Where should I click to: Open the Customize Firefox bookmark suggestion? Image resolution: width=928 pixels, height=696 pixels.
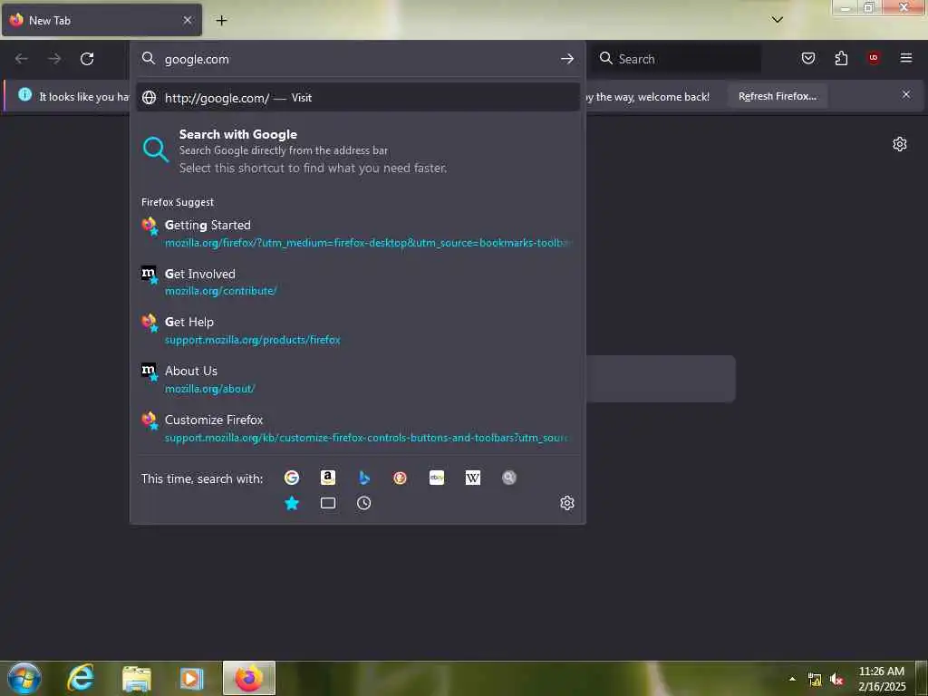coord(357,429)
